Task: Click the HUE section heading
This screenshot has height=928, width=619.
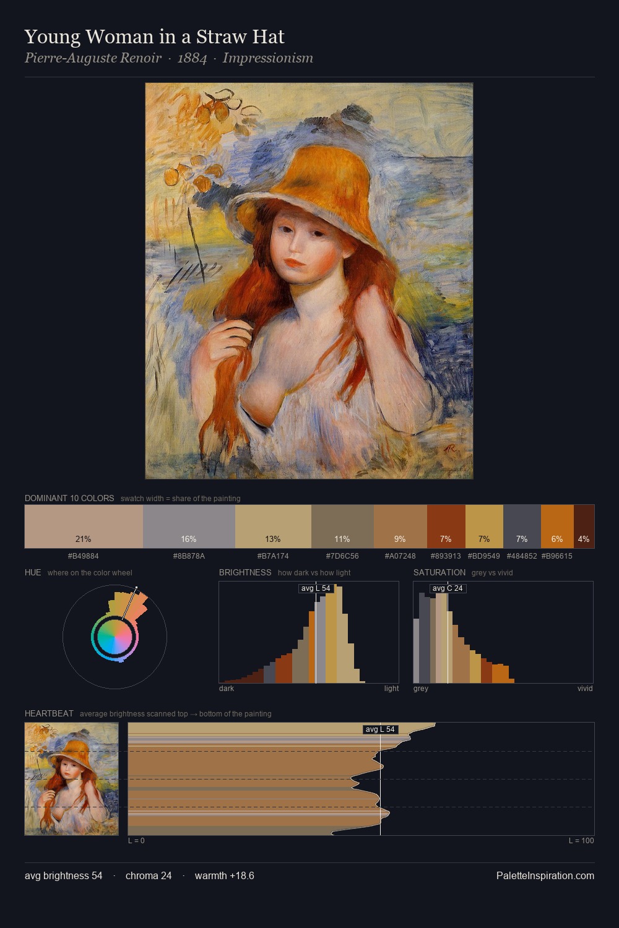Action: point(33,572)
